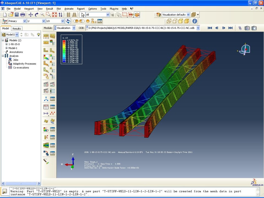Open the Result menu
Screen dimensions: 264x198
pos(49,9)
